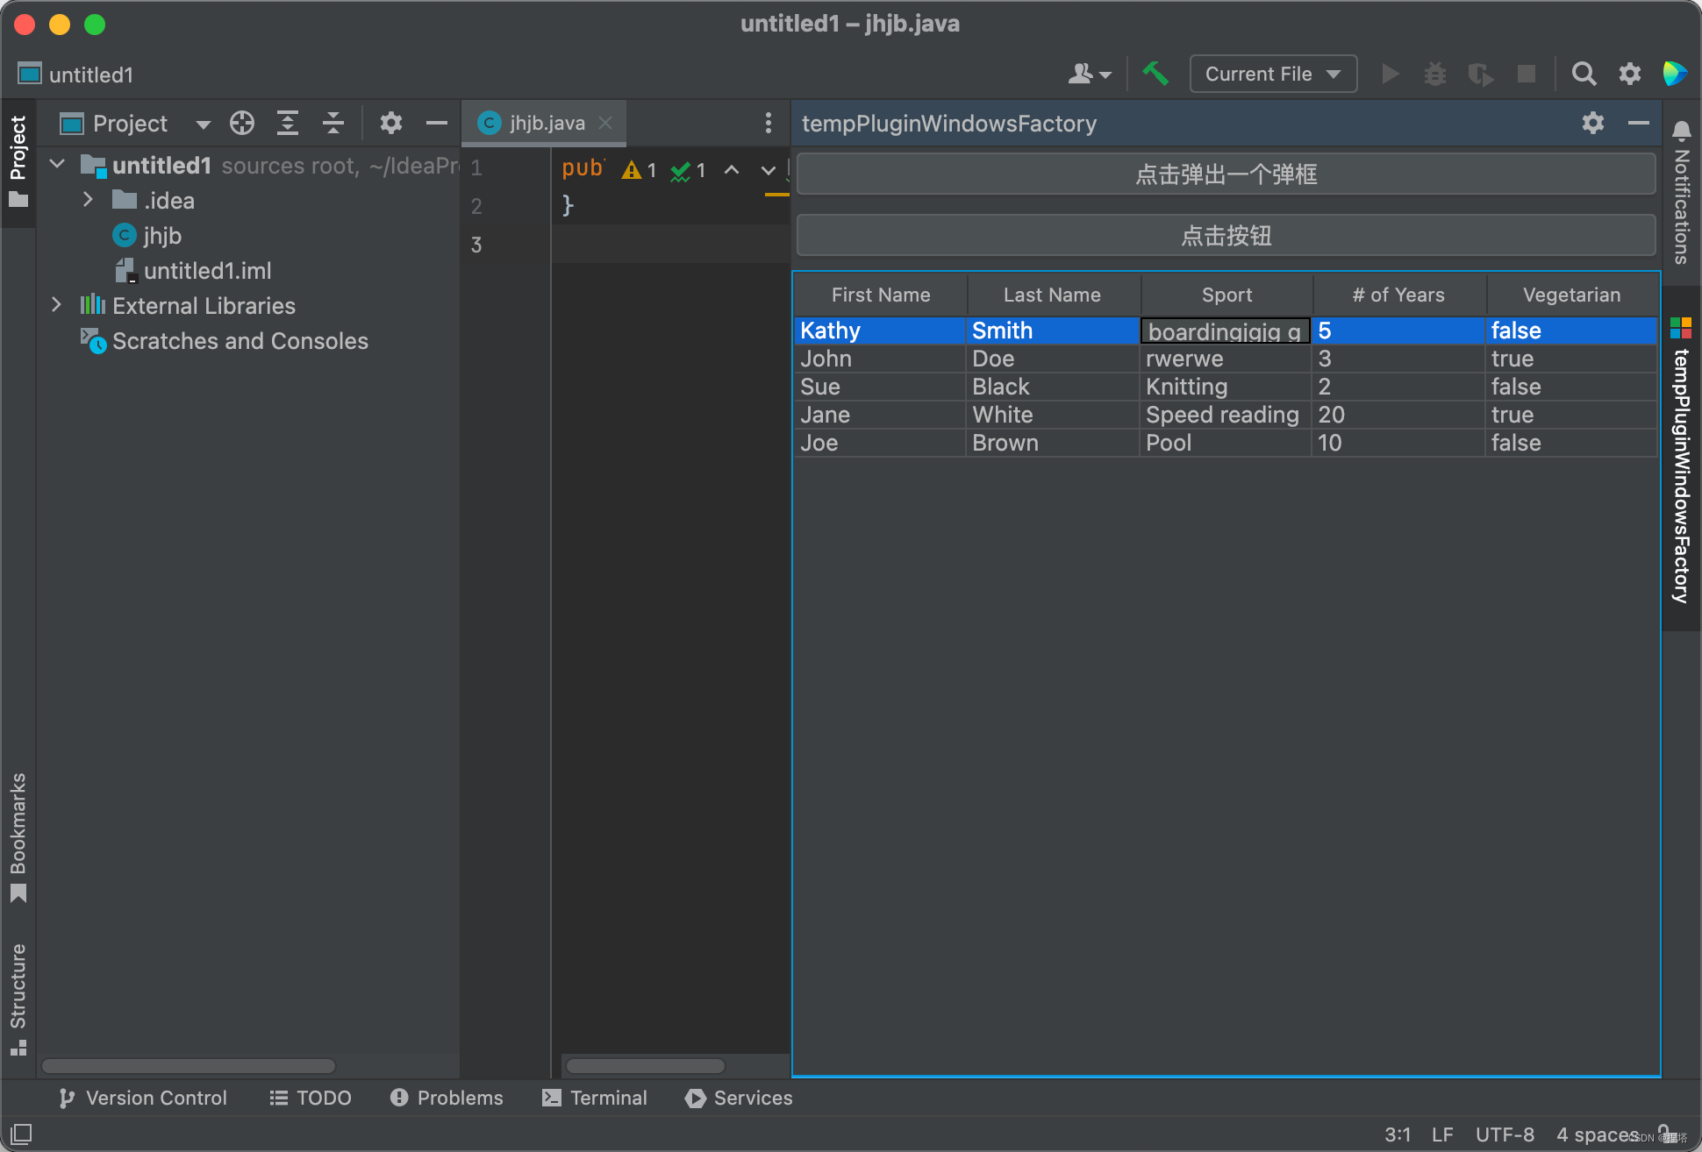This screenshot has width=1702, height=1152.
Task: Select Scratches and Consoles node
Action: click(x=225, y=340)
